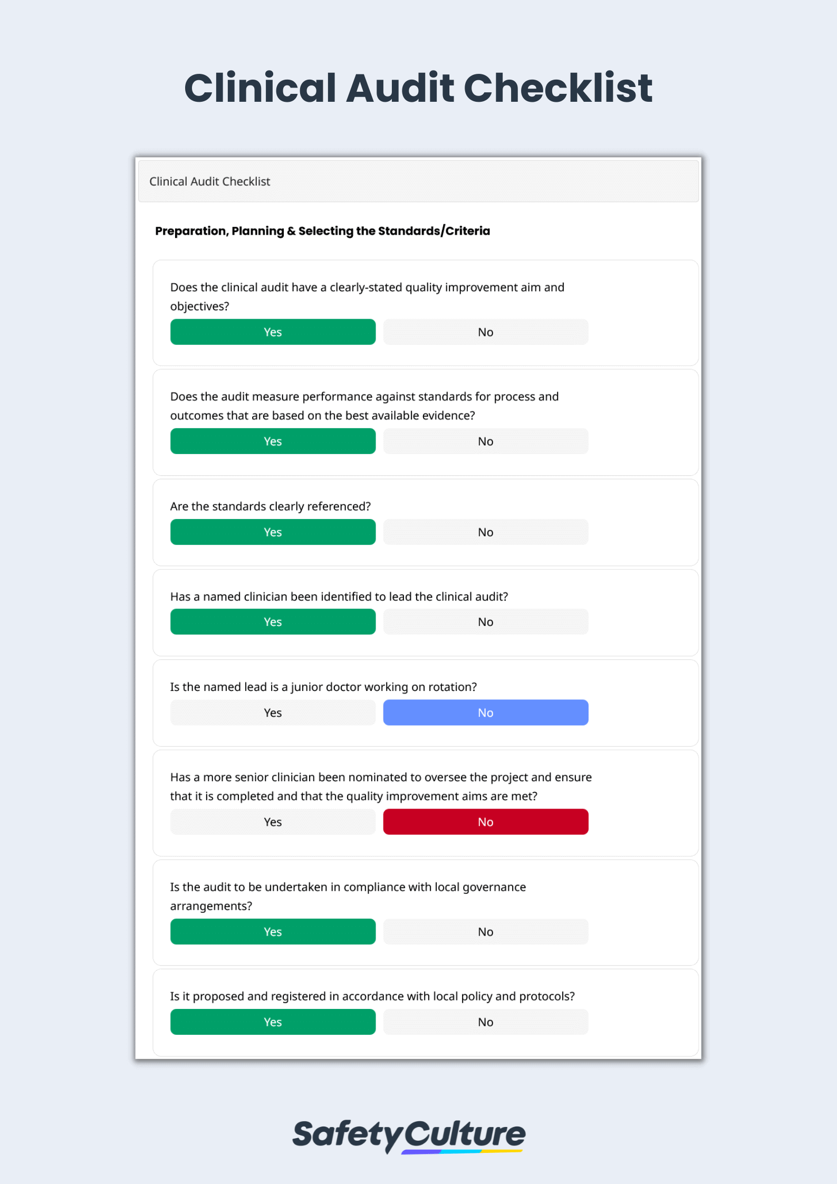Image resolution: width=837 pixels, height=1184 pixels.
Task: Click the Clinical Audit Checklist page title
Action: pos(418,87)
